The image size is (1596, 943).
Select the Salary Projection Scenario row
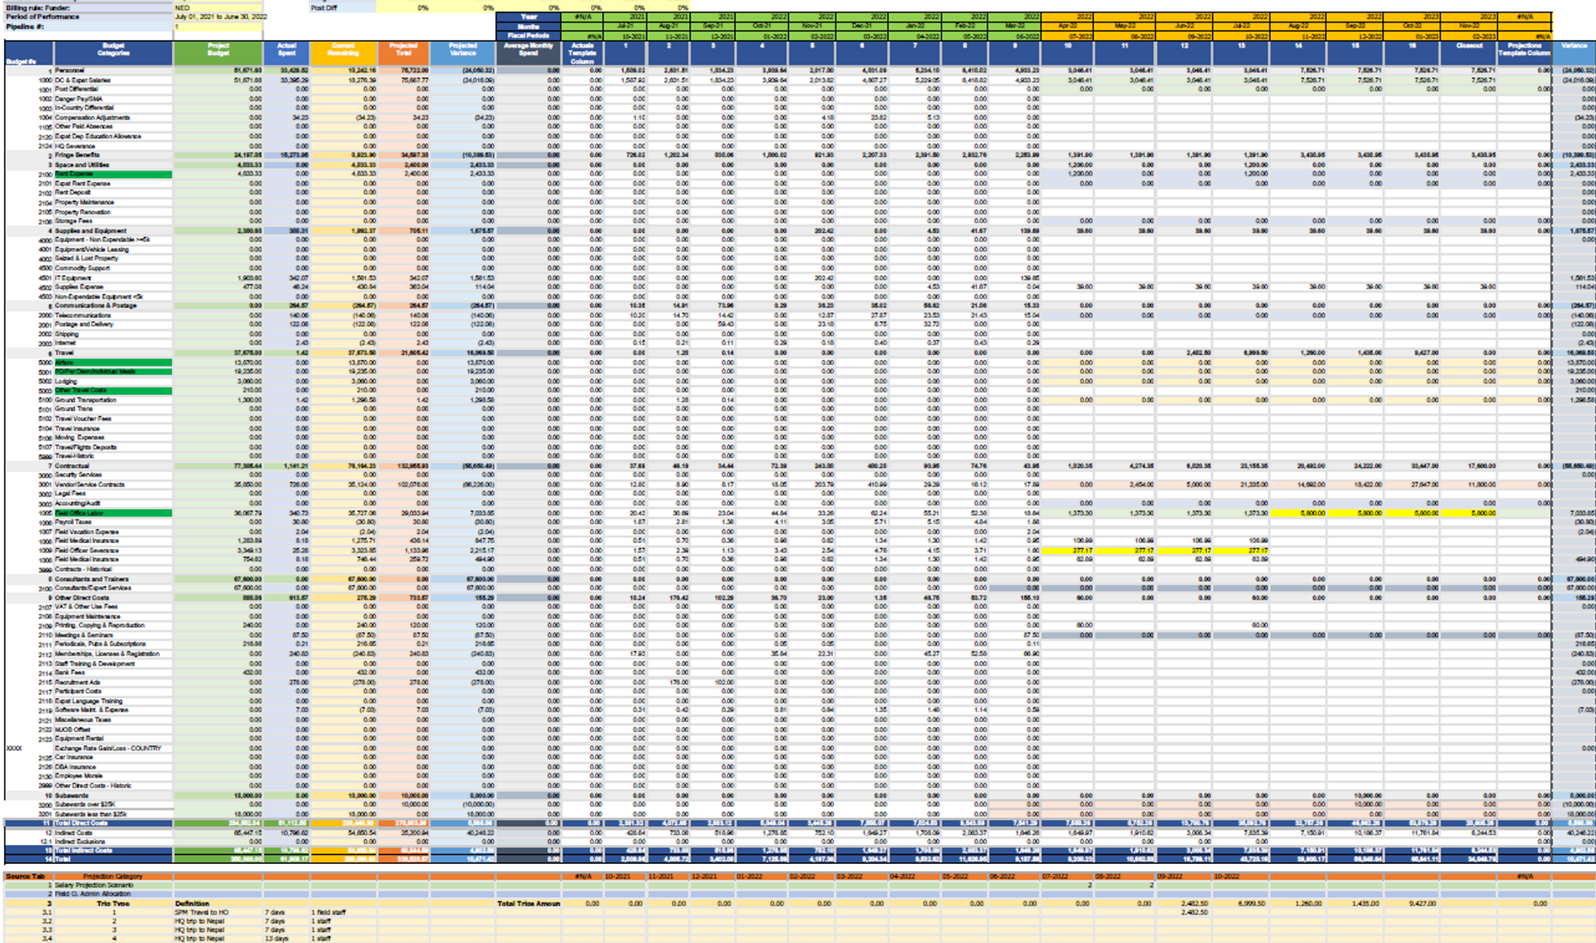pos(93,885)
